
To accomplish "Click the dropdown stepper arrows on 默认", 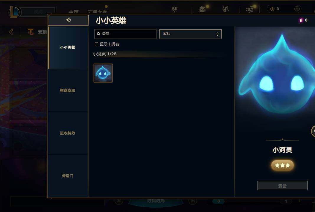I will click(217, 34).
